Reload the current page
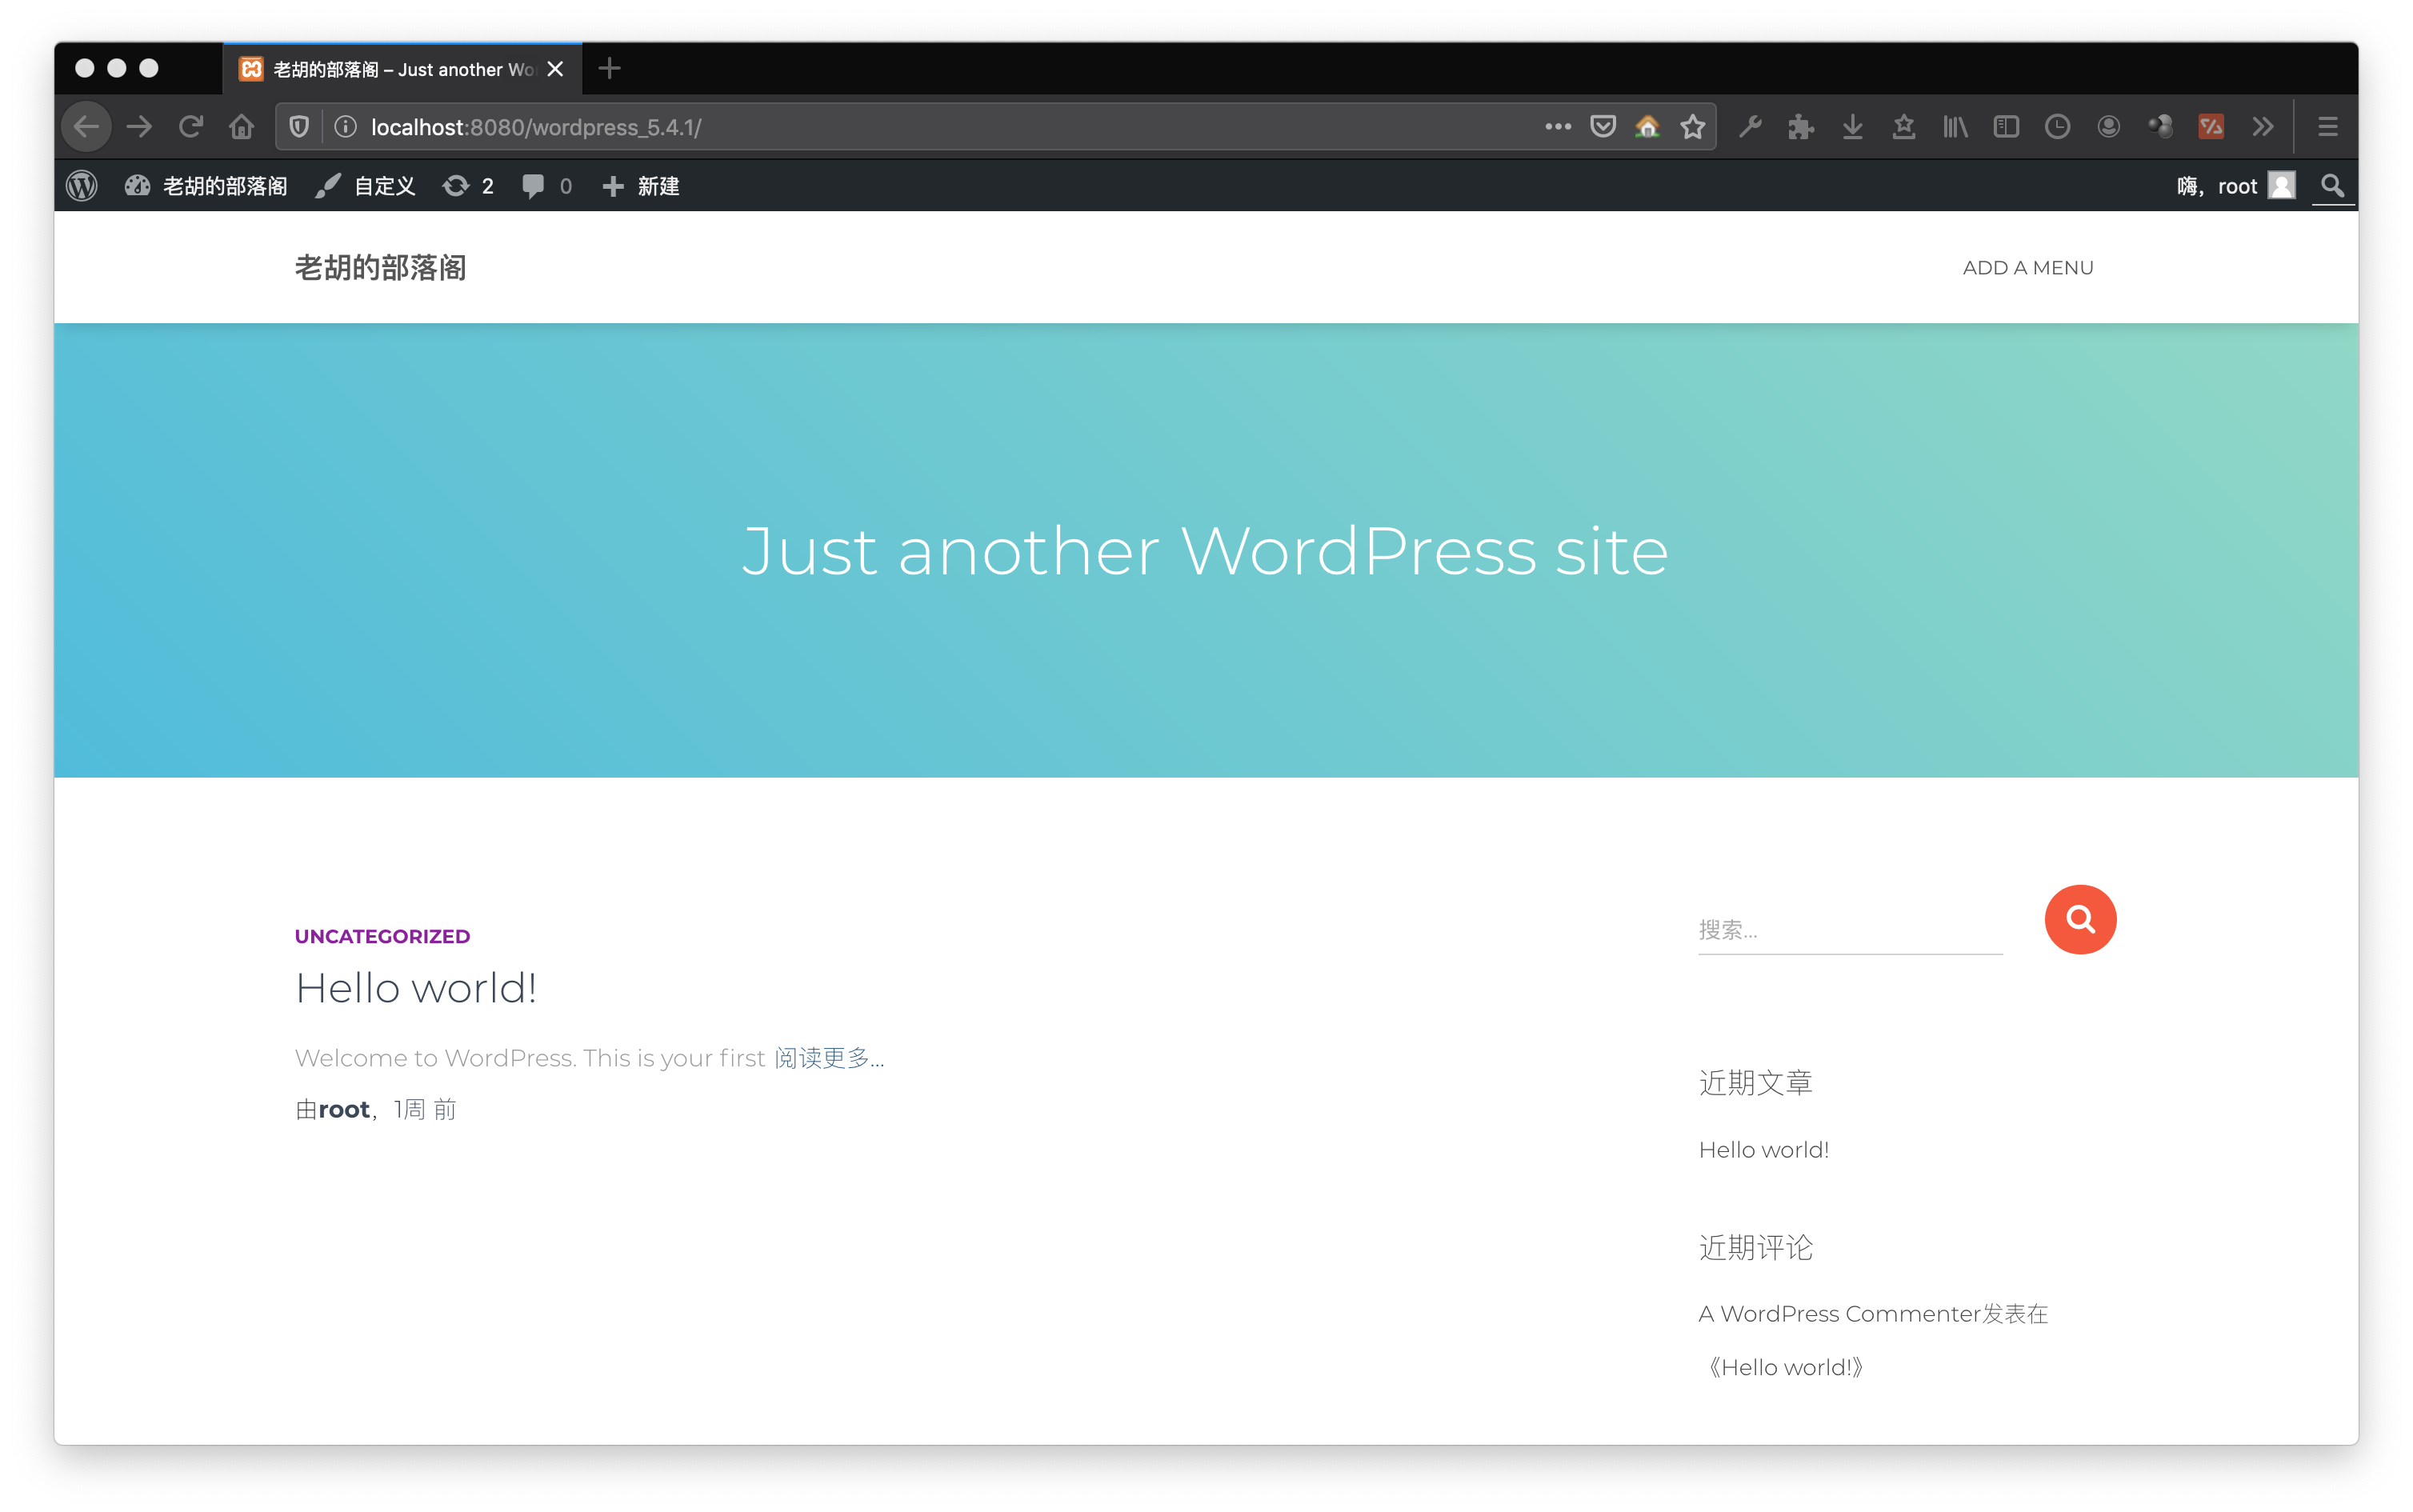This screenshot has height=1512, width=2413. coord(191,127)
